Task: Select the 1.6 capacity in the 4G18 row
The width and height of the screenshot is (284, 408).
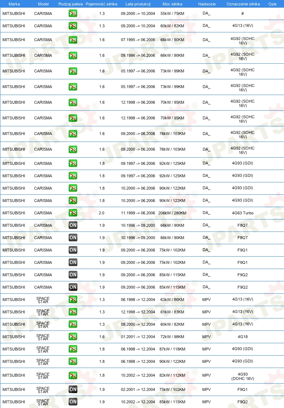Action: tap(102, 336)
